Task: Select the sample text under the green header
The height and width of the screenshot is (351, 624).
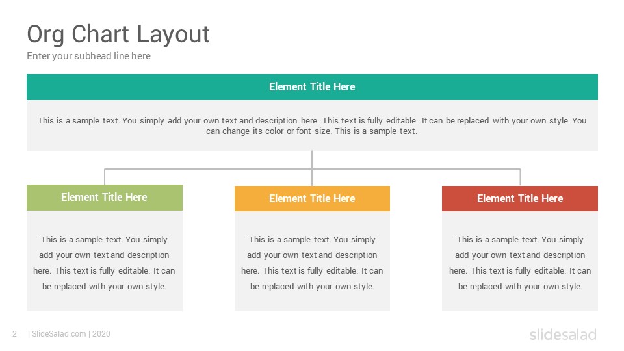Action: point(104,263)
